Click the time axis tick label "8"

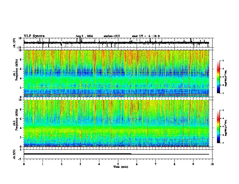[x=174, y=164]
